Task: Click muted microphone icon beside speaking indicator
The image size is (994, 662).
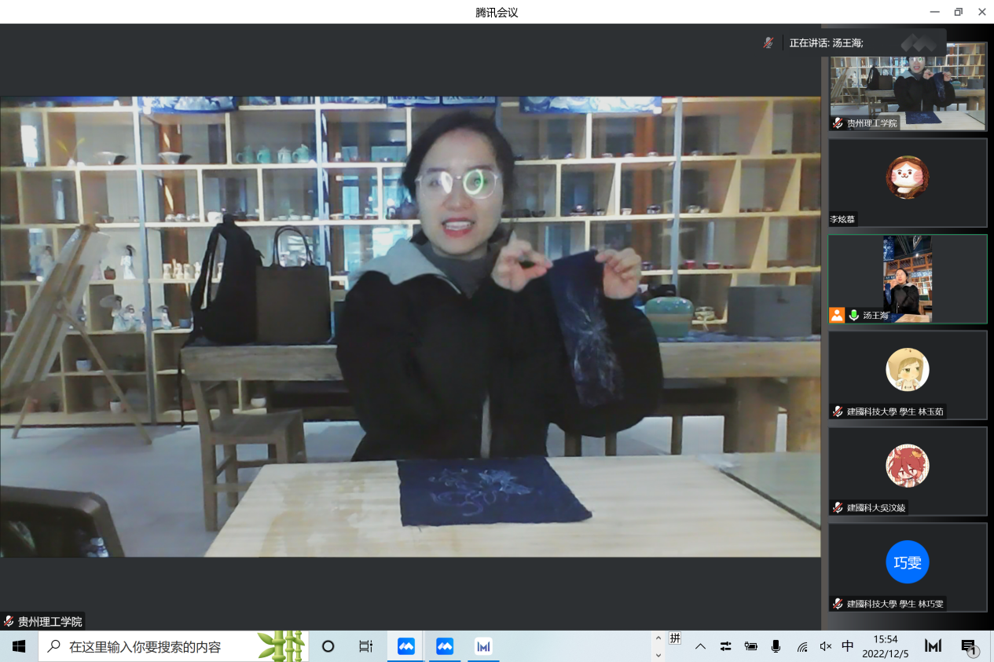Action: [x=768, y=42]
